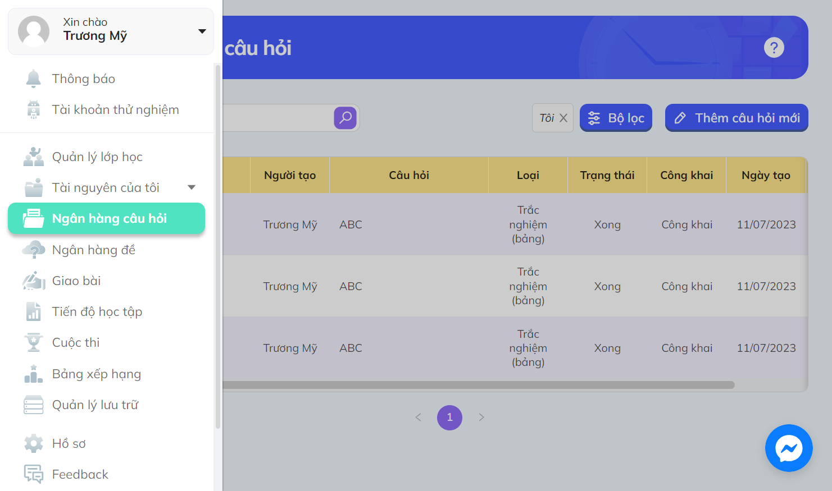
Task: Click the previous page arrow
Action: (x=418, y=417)
